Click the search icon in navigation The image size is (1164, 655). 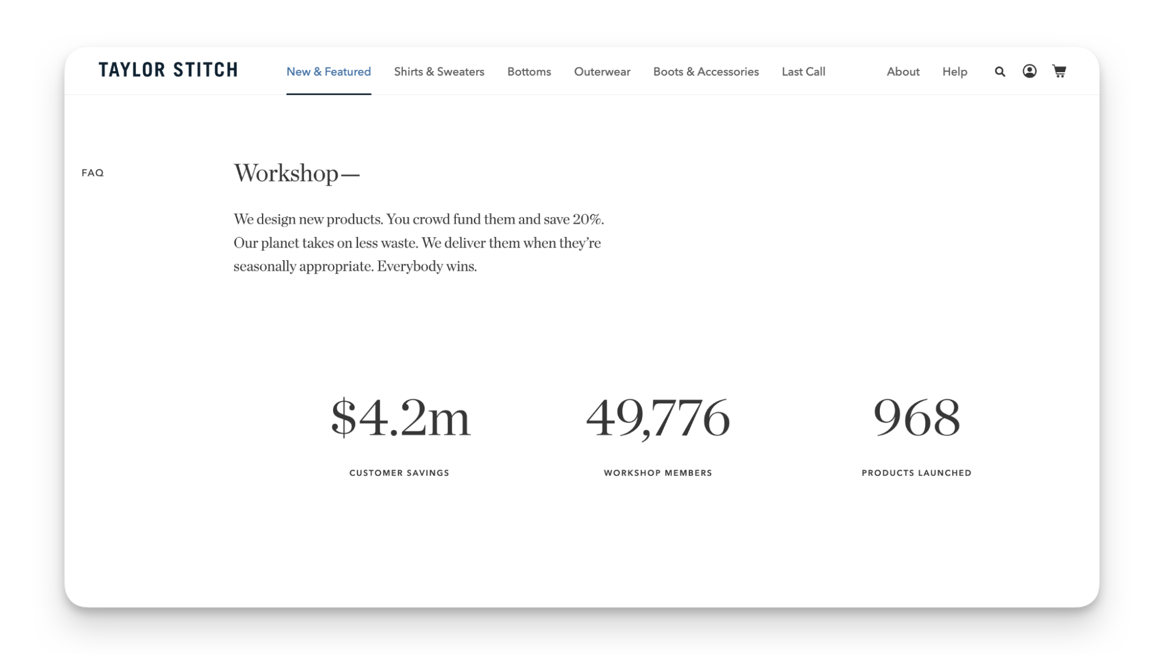click(1000, 71)
